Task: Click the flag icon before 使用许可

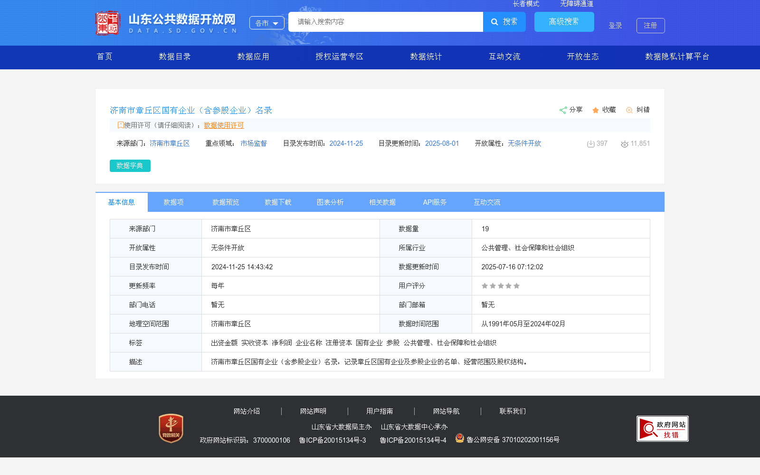Action: point(121,125)
